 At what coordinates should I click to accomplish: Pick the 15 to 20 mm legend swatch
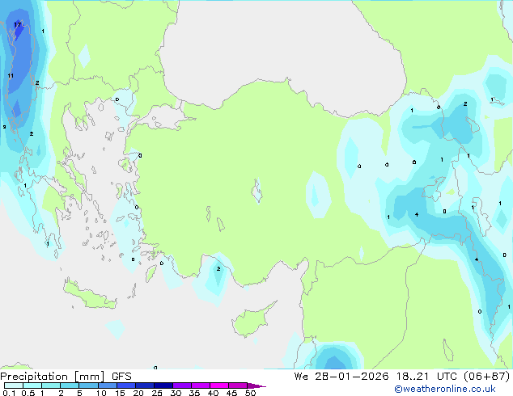coord(126,385)
